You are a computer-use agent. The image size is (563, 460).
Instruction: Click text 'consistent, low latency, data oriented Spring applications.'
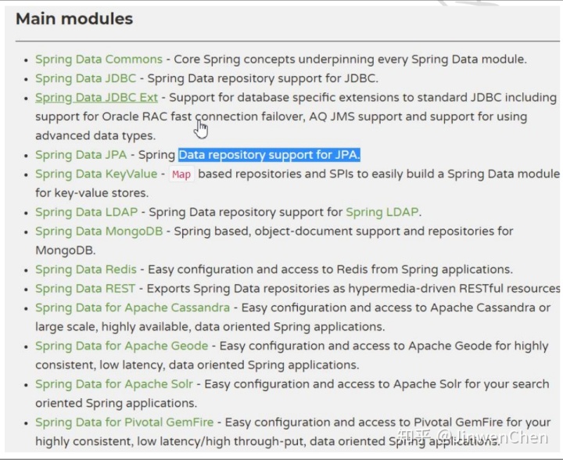coord(197,365)
